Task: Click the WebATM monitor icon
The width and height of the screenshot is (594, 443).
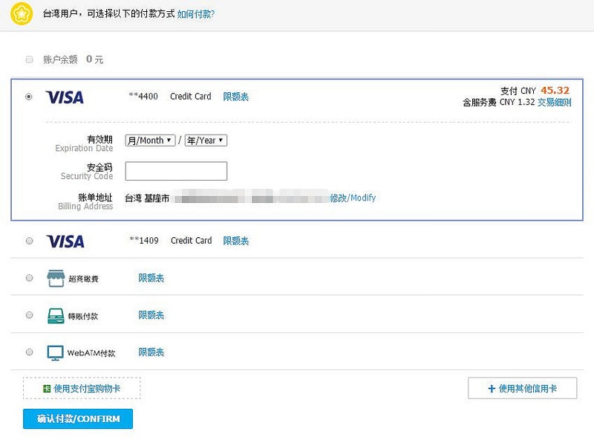Action: tap(56, 352)
